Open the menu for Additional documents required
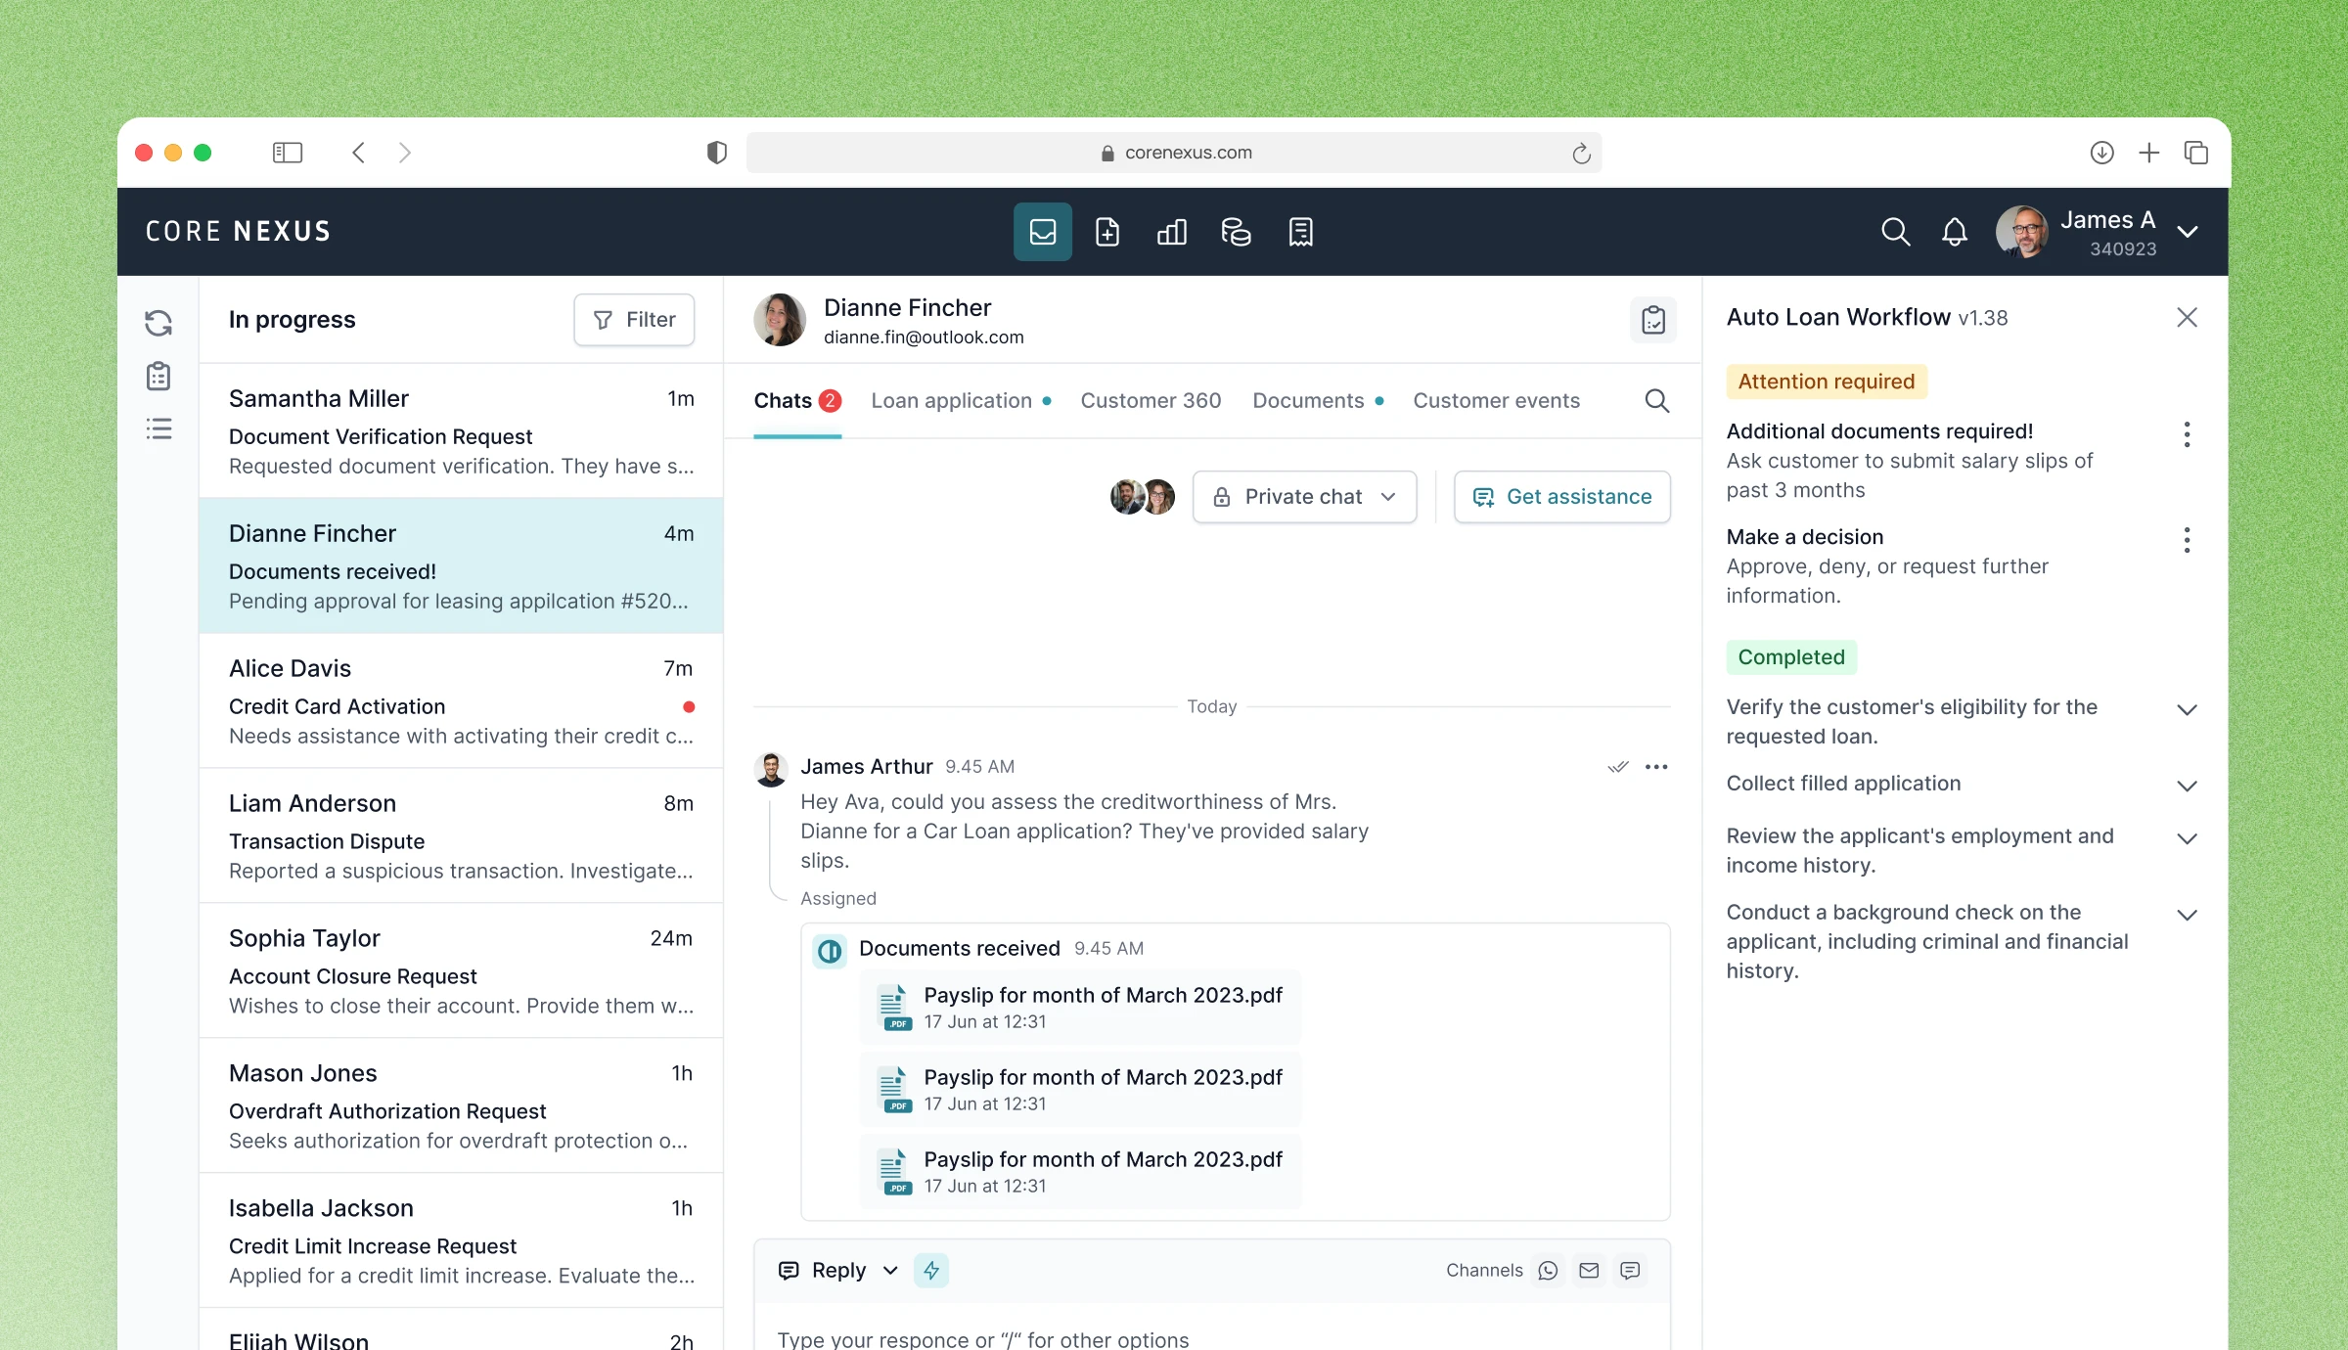2348x1350 pixels. tap(2187, 434)
